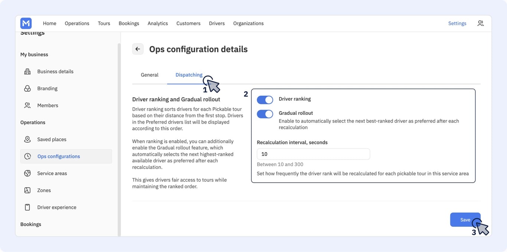Click the back arrow button
The image size is (507, 252).
click(x=138, y=49)
